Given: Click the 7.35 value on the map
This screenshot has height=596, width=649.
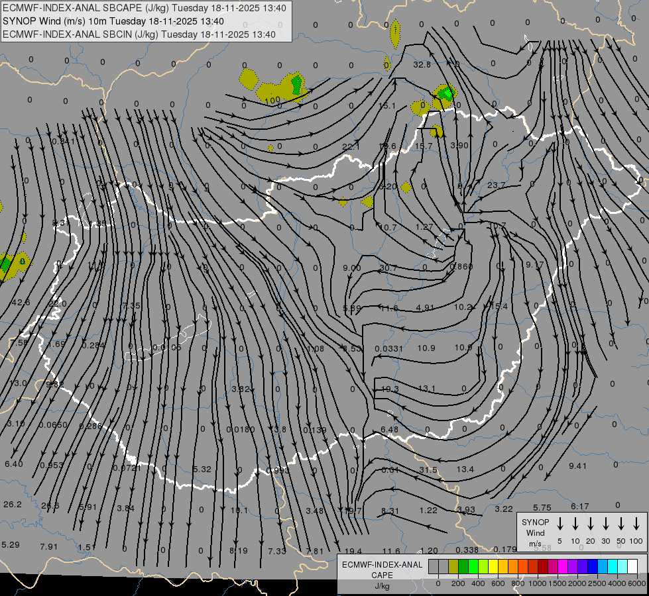Looking at the screenshot, I should 132,306.
